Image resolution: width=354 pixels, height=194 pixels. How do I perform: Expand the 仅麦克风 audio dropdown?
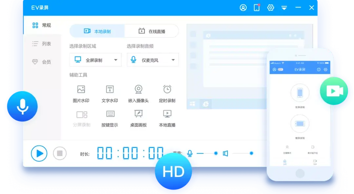[153, 60]
